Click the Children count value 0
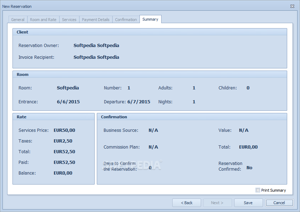 [248, 88]
